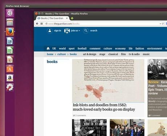167x136 pixels.
Task: Click the sign in link
Action: tap(57, 31)
